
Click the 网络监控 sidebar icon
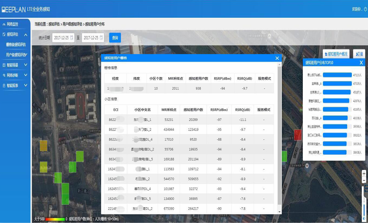pyautogui.click(x=4, y=24)
